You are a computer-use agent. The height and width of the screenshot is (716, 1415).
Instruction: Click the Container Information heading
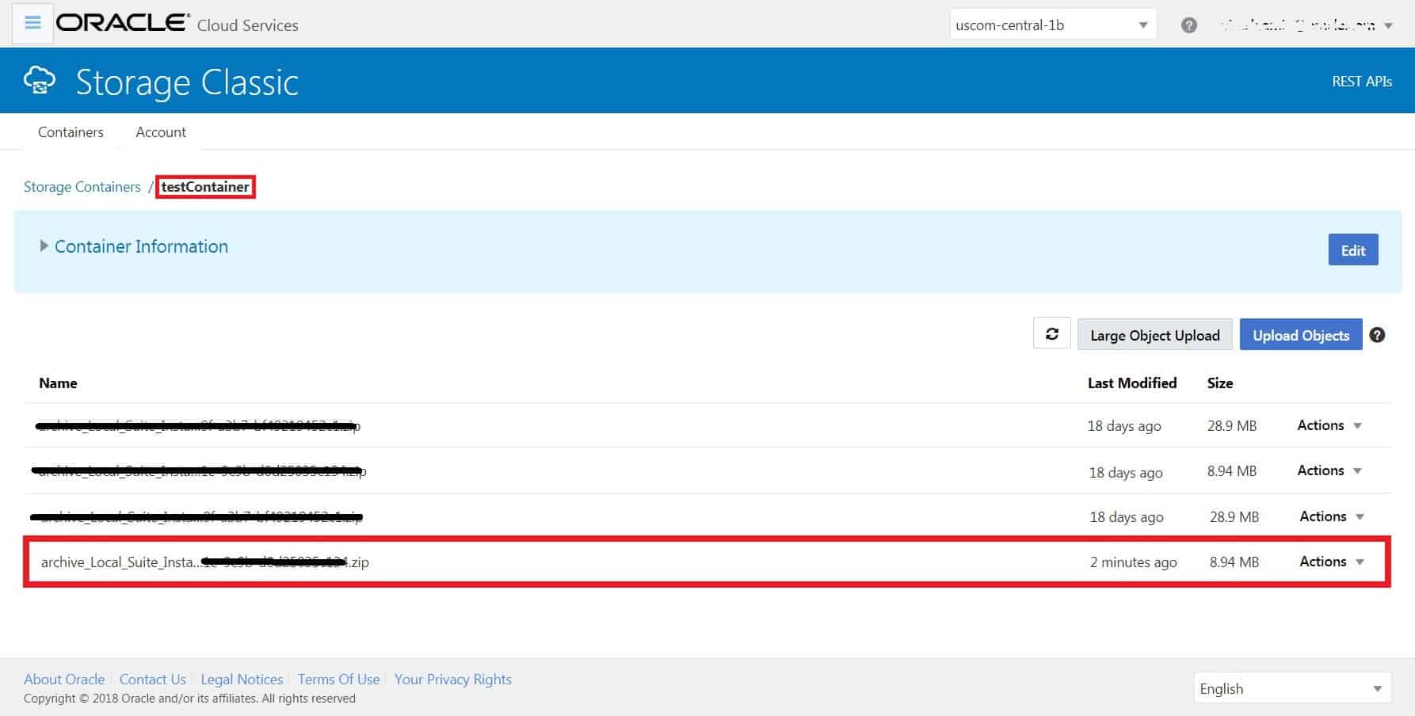click(x=141, y=246)
